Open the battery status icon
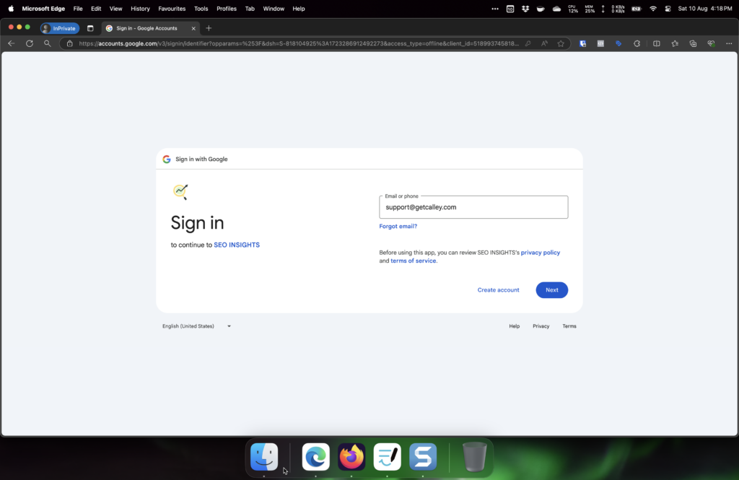 pyautogui.click(x=637, y=9)
